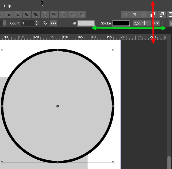Open the Help menu

(8, 6)
